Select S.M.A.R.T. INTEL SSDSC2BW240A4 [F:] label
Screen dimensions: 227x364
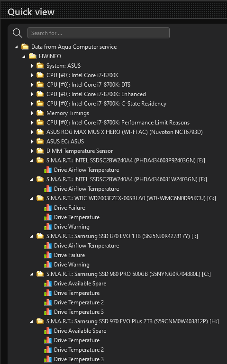tap(127, 179)
